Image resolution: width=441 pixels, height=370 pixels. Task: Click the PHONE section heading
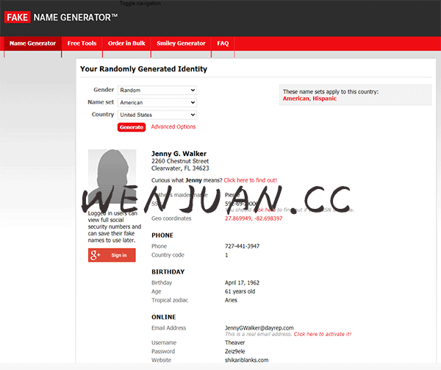coord(162,235)
